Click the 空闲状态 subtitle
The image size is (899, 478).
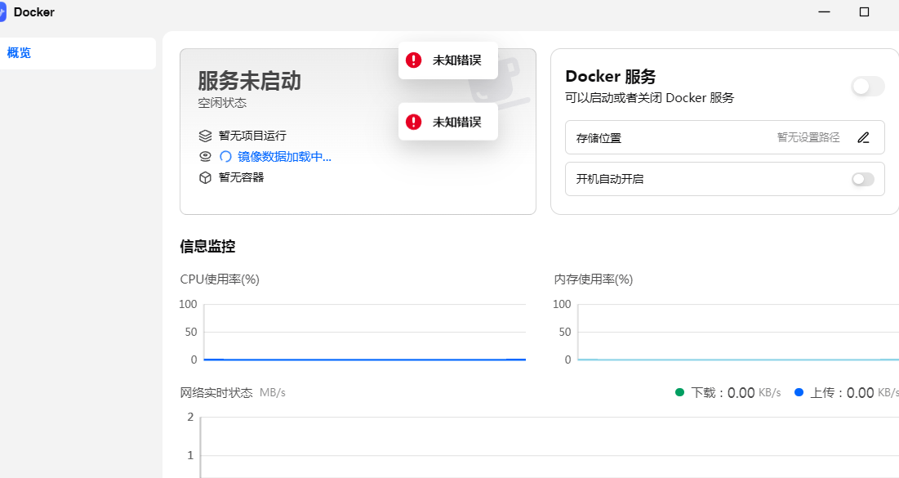pyautogui.click(x=222, y=103)
